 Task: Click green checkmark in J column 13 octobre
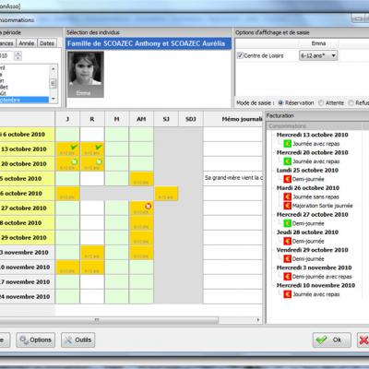pyautogui.click(x=74, y=147)
